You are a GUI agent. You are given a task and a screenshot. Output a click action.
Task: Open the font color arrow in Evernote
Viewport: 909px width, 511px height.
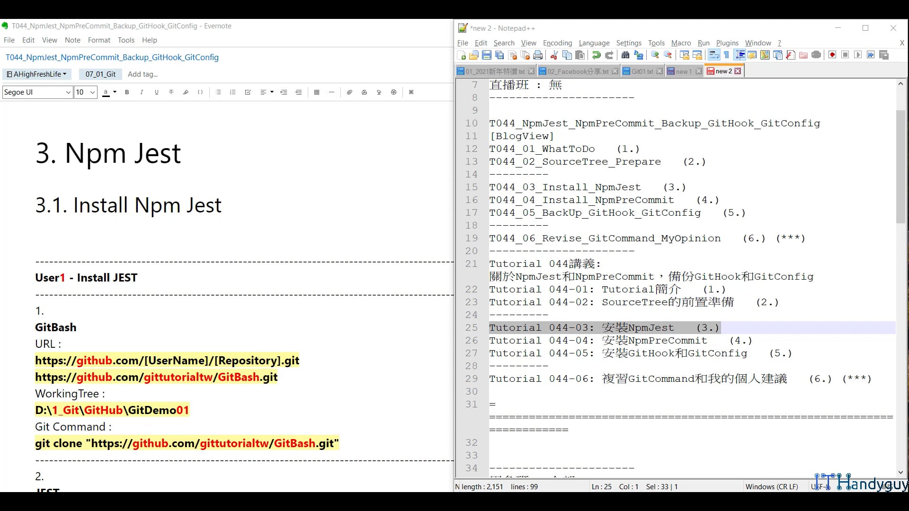[x=115, y=92]
